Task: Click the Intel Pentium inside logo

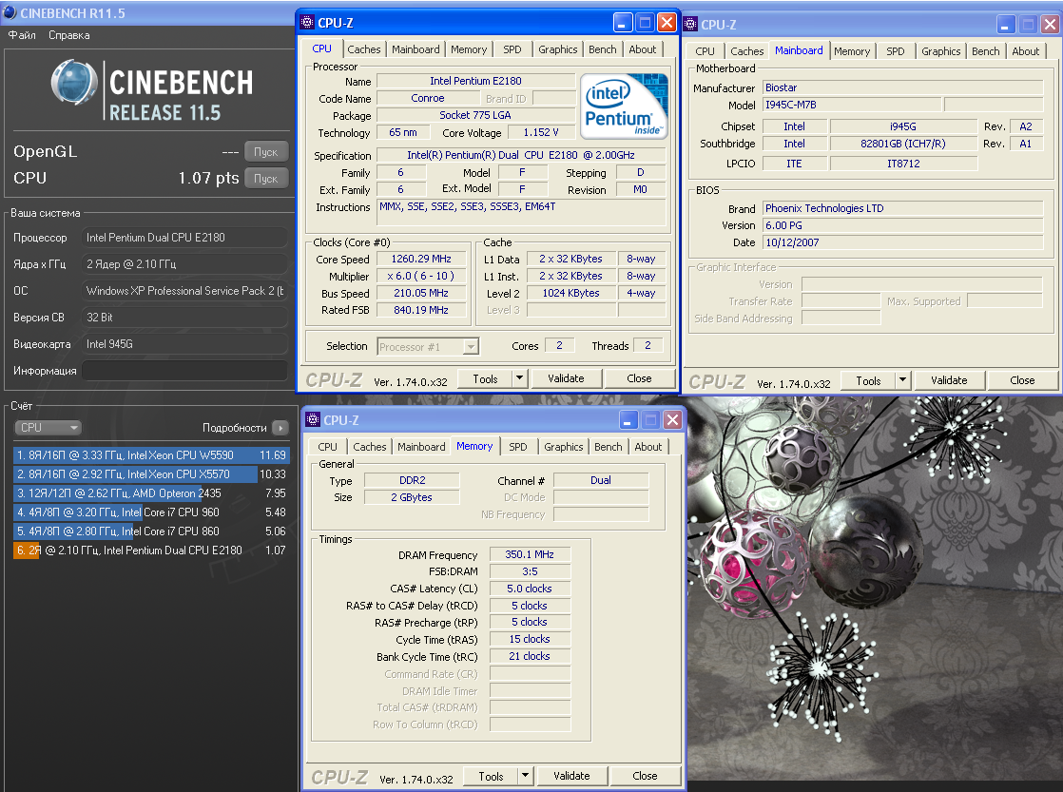Action: [x=624, y=106]
